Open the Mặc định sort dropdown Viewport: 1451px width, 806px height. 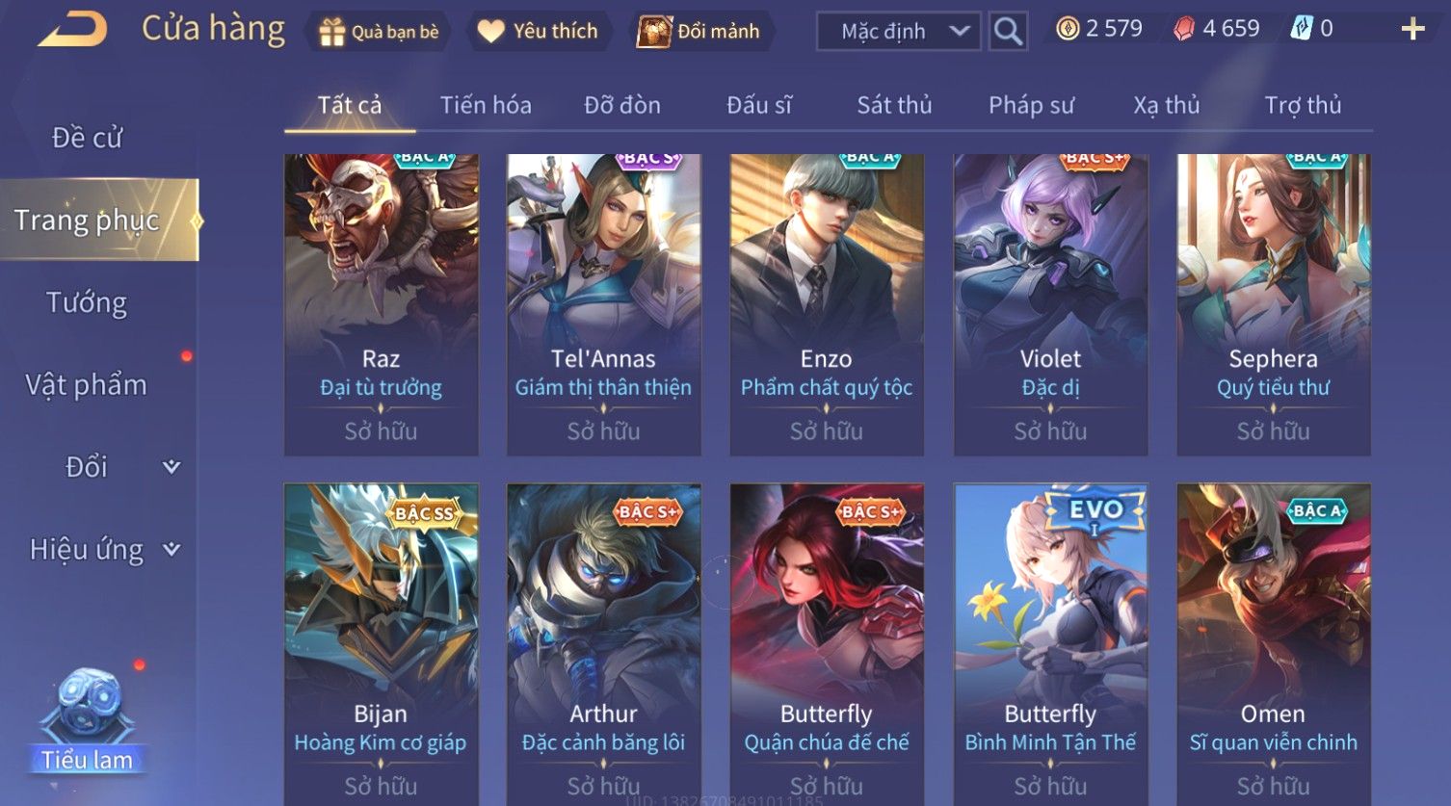[898, 31]
